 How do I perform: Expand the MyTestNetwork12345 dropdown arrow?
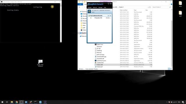[x=110, y=16]
